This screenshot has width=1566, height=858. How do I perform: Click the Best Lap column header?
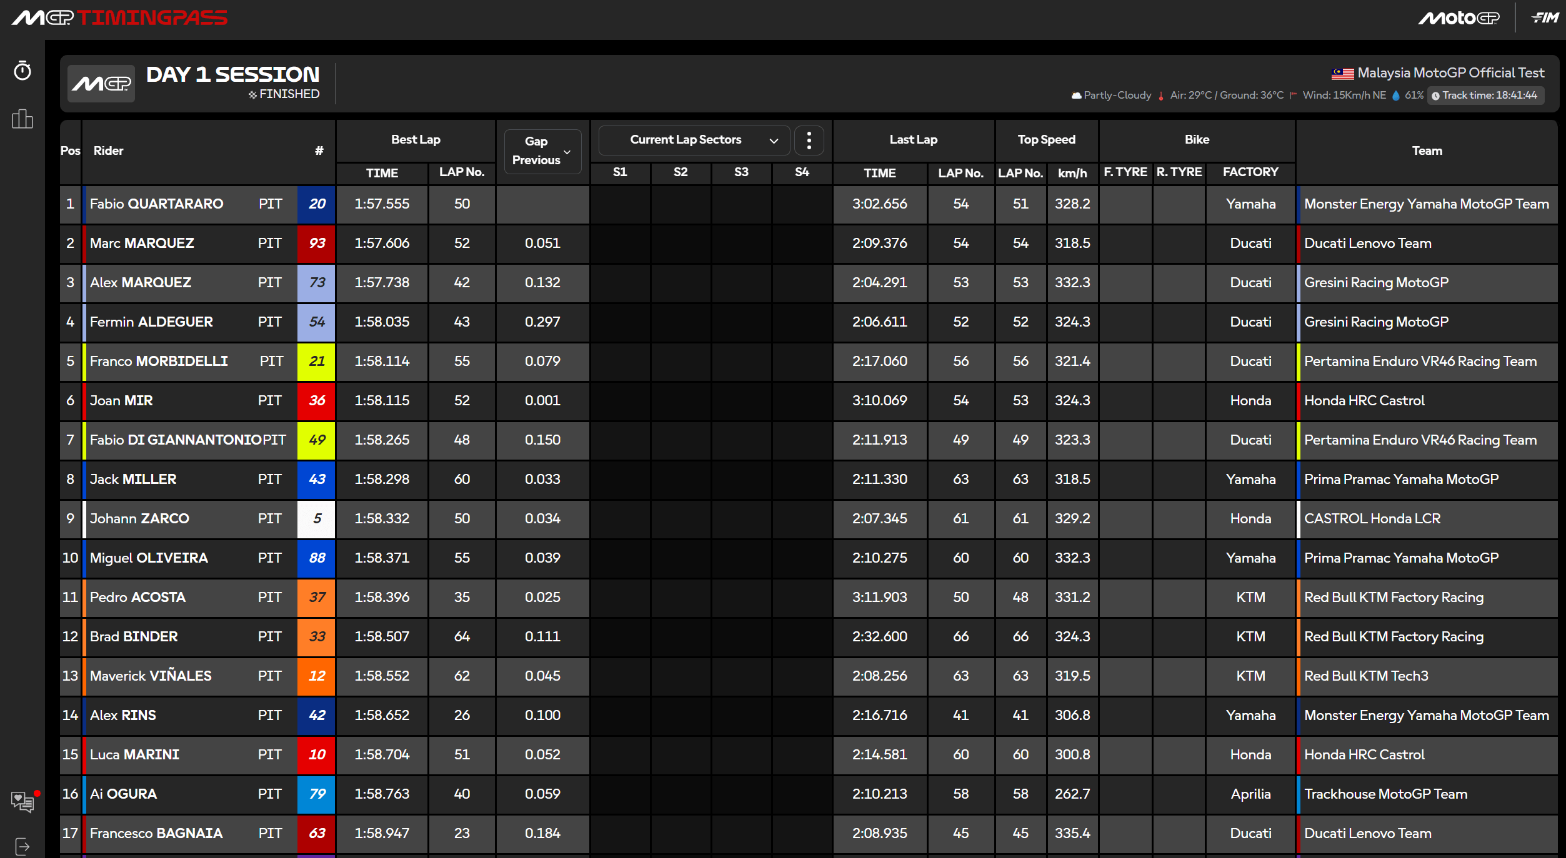pos(416,140)
